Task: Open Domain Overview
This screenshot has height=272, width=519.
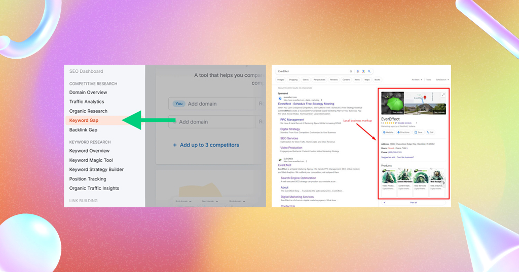Action: 88,93
